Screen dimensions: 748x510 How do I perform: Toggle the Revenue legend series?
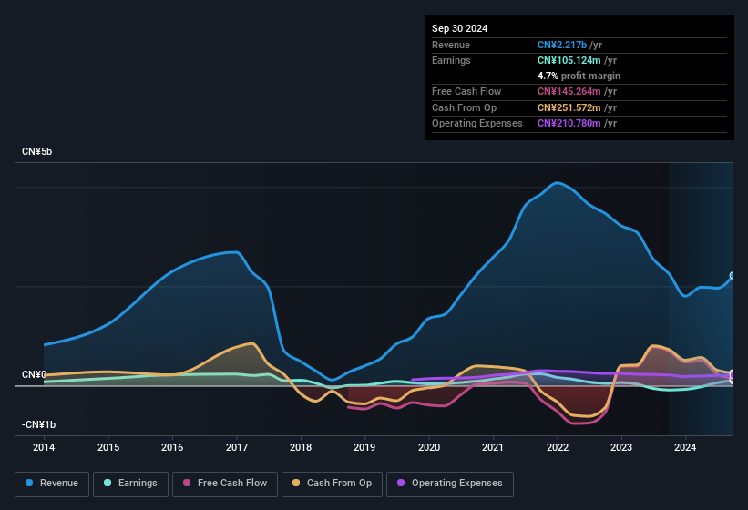coord(52,484)
